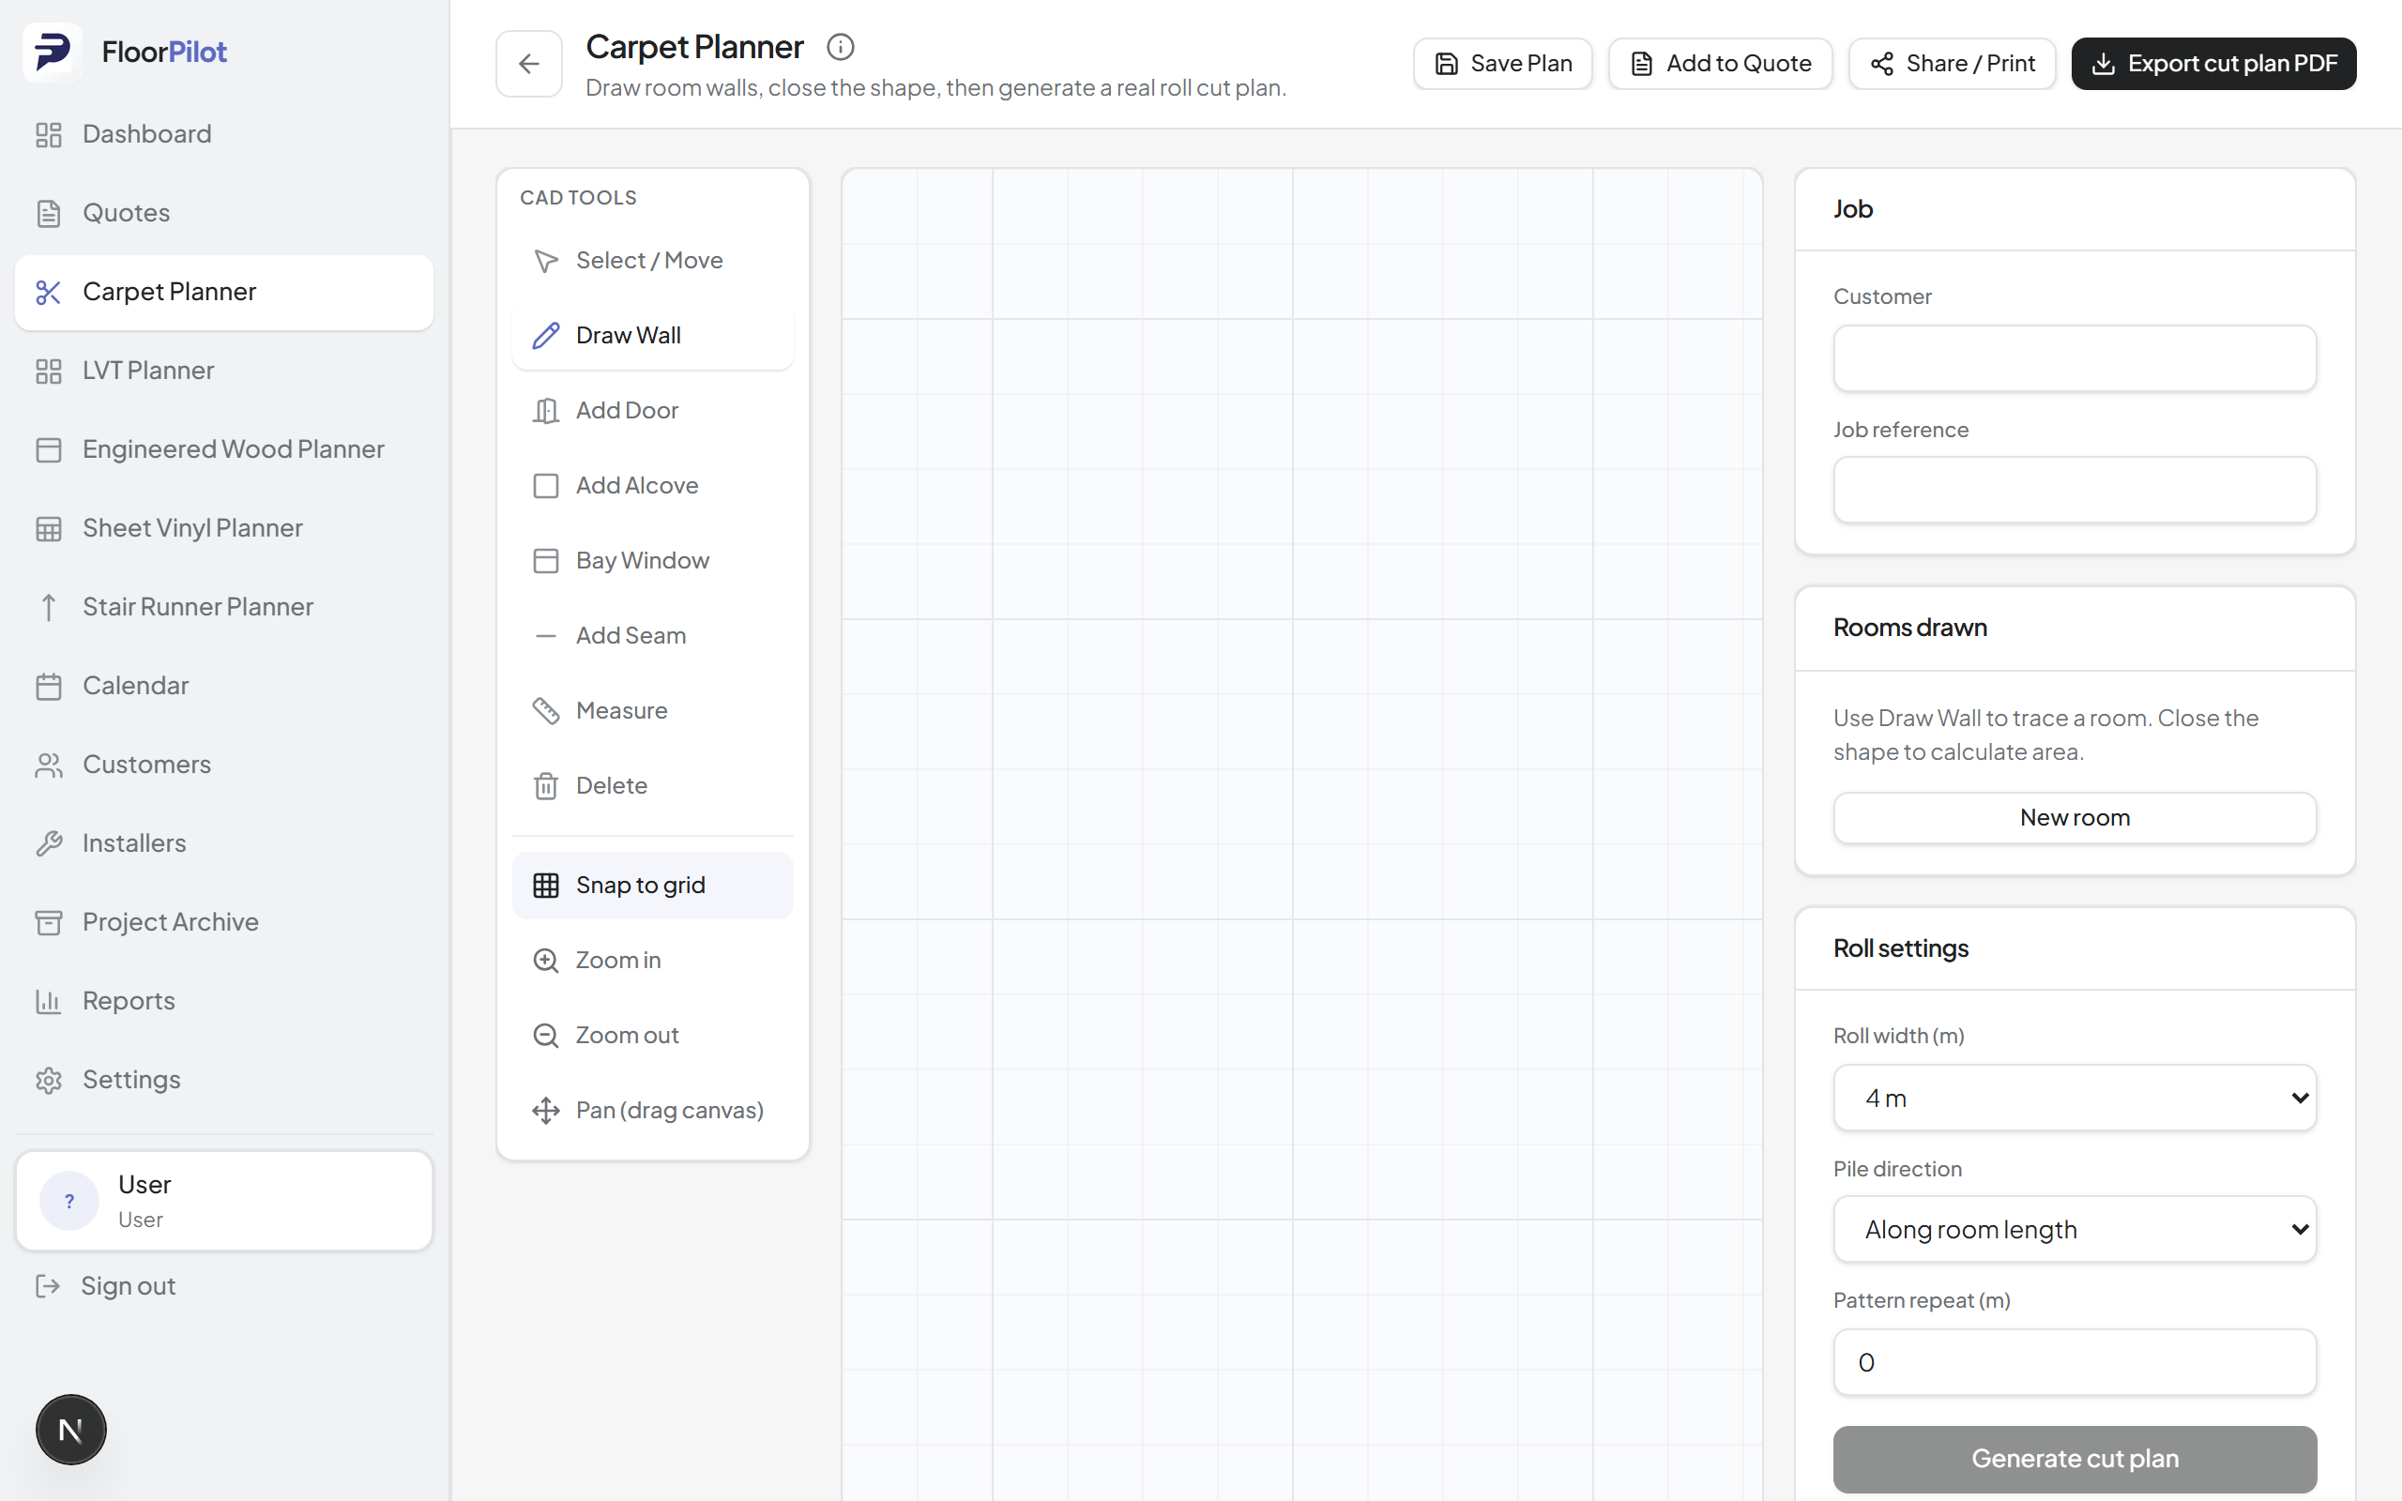Click the Project Archive box icon
The height and width of the screenshot is (1501, 2402).
49,922
